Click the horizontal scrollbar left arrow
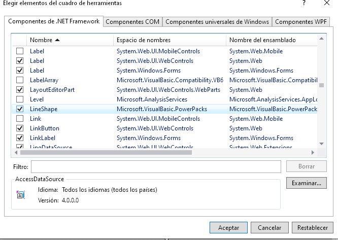Viewport: 338px width, 240px height. pyautogui.click(x=16, y=153)
